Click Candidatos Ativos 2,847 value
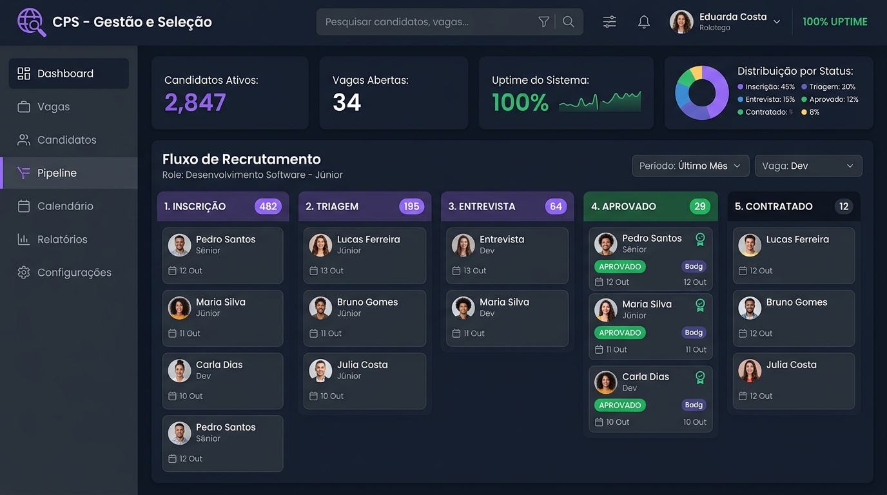The image size is (887, 495). 195,102
